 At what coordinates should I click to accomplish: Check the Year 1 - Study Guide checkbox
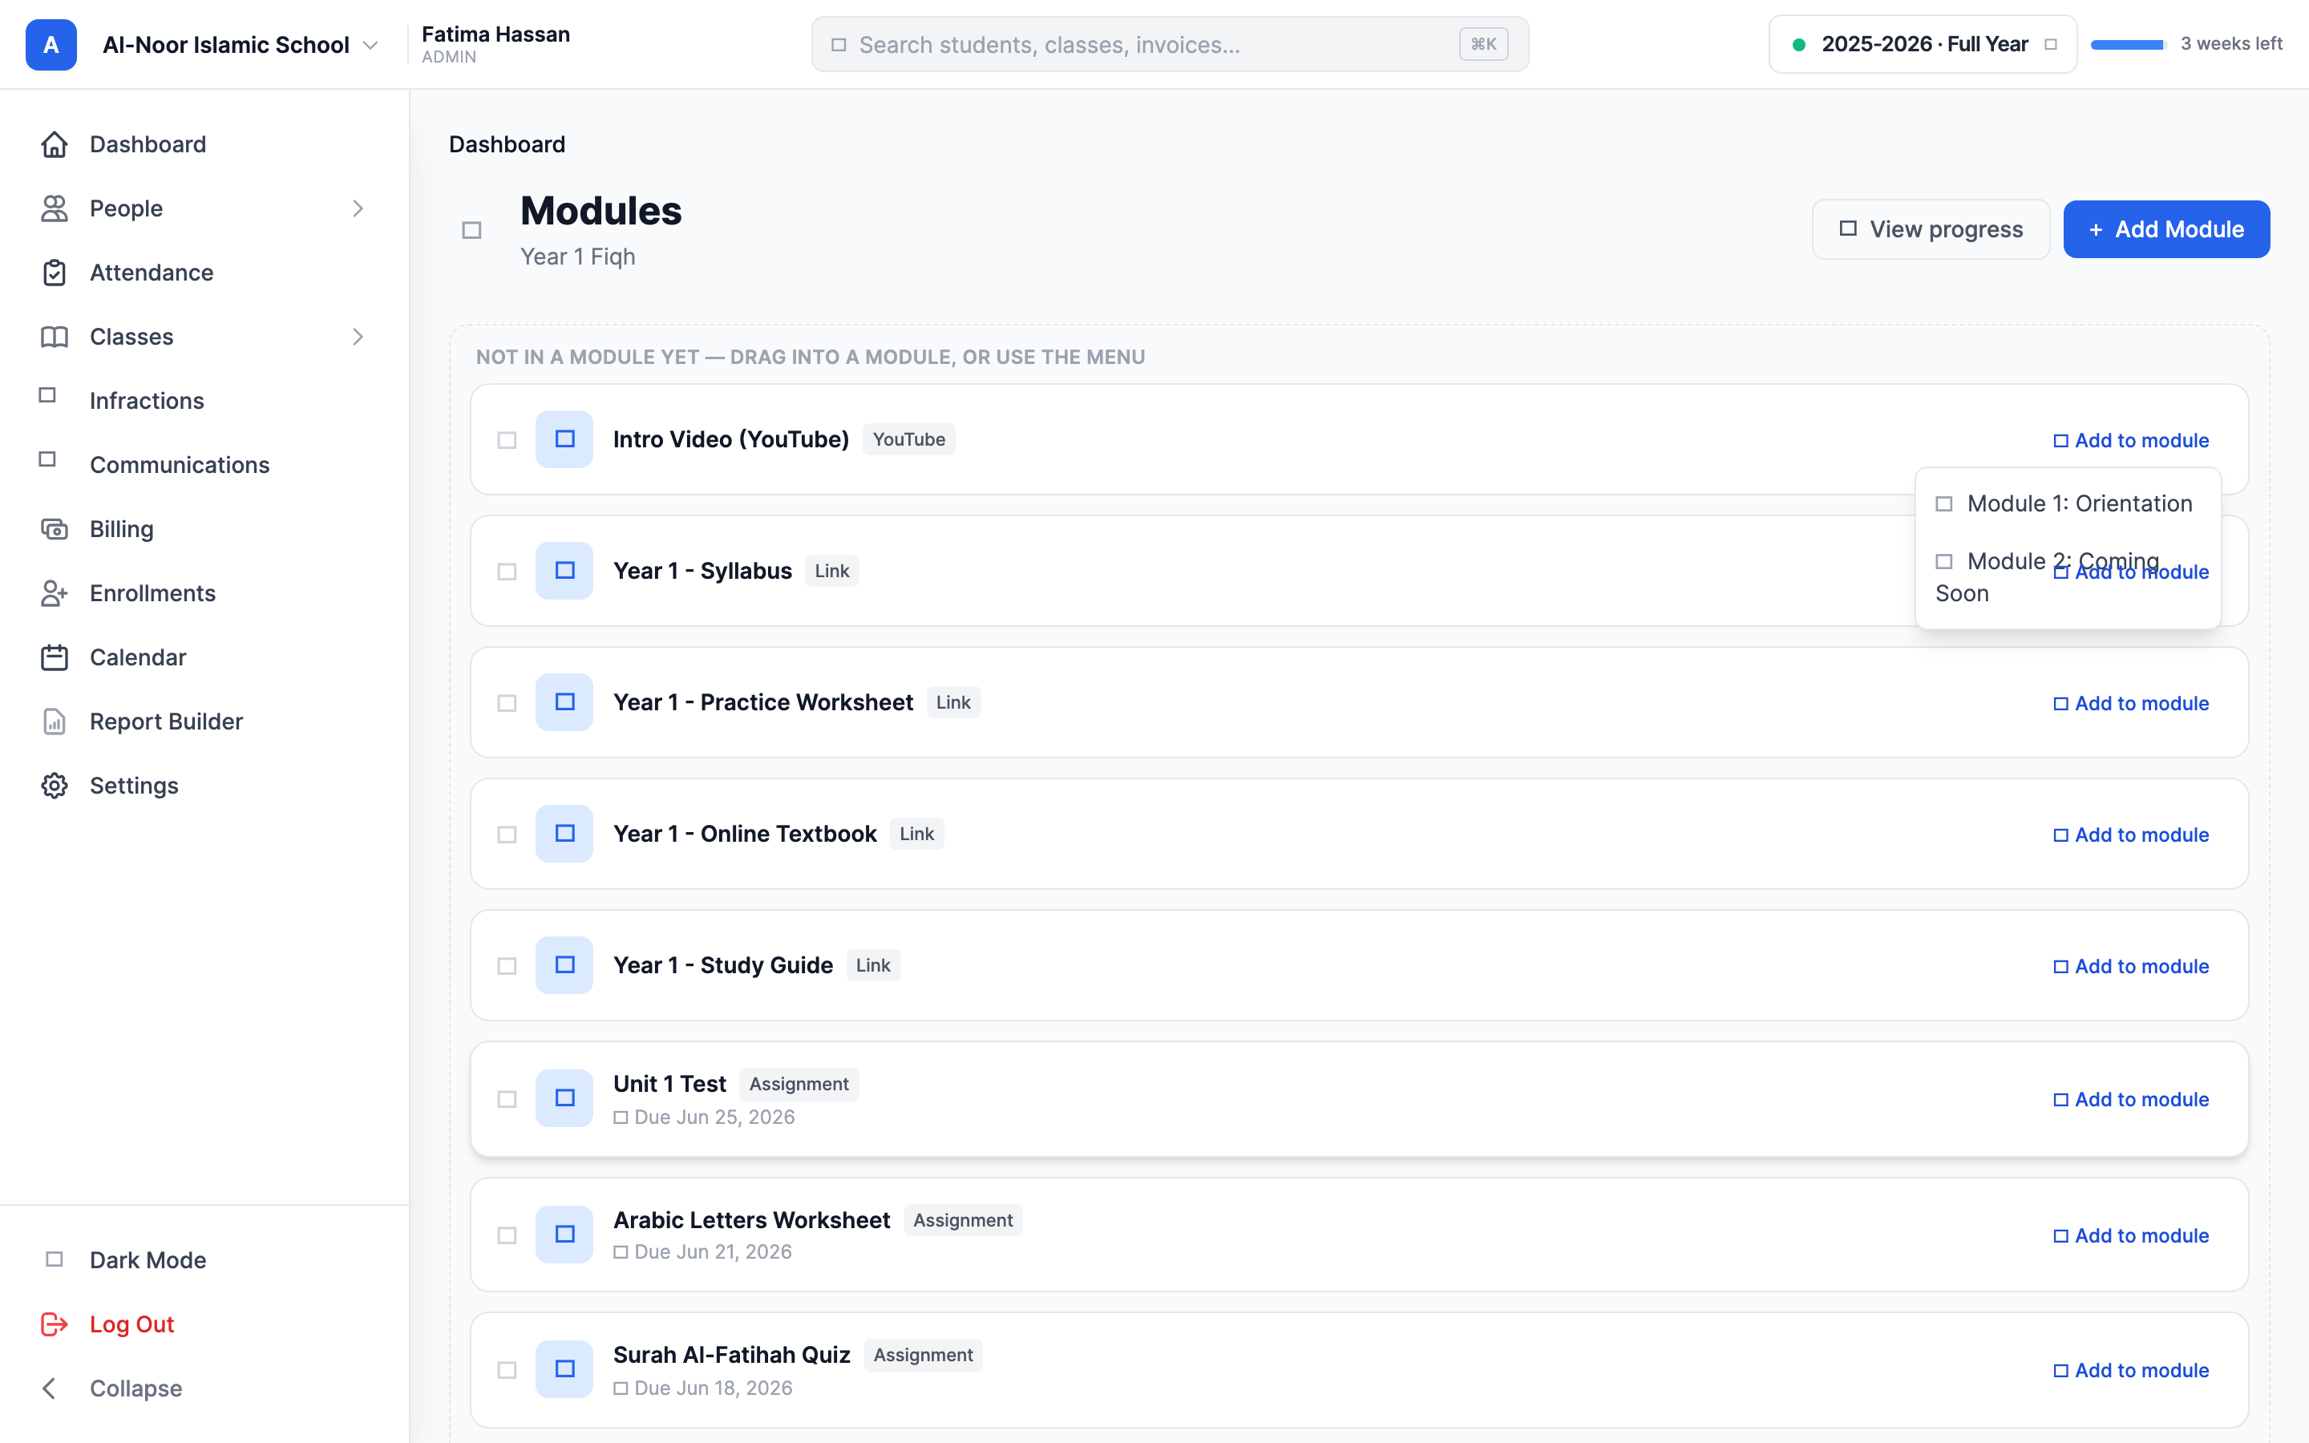point(507,966)
